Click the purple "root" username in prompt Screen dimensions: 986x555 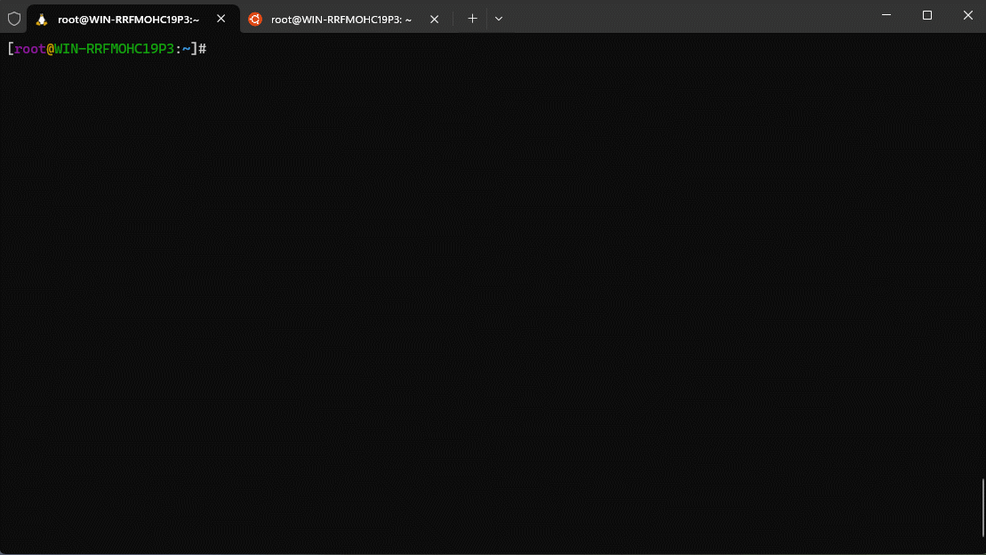coord(29,49)
